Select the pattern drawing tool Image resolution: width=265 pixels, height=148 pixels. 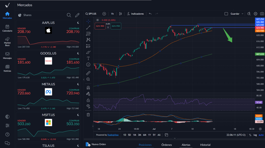(88, 40)
